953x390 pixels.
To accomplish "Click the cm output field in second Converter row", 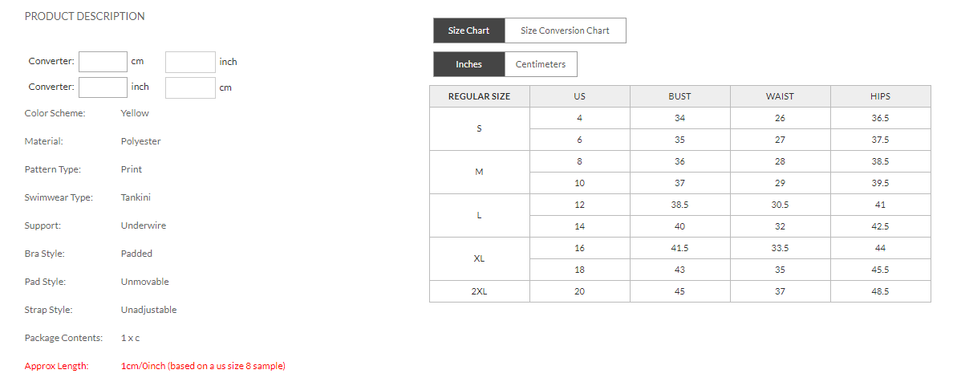I will pos(190,87).
